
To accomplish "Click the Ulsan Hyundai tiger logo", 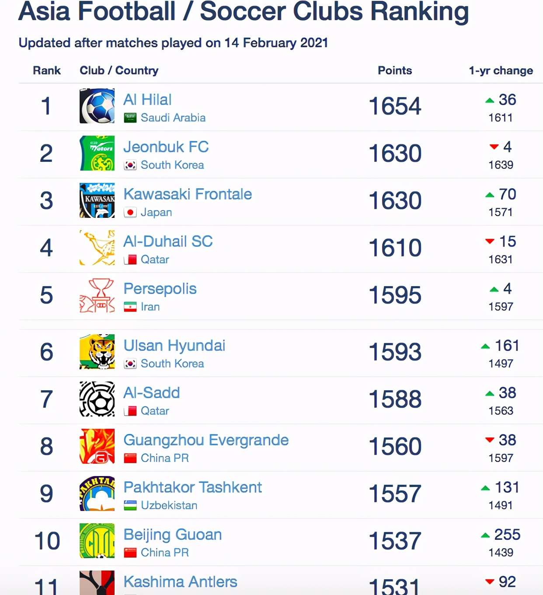I will pyautogui.click(x=97, y=352).
